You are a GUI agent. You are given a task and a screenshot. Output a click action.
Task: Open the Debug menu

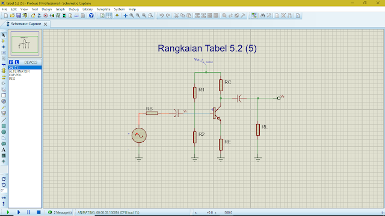73,10
